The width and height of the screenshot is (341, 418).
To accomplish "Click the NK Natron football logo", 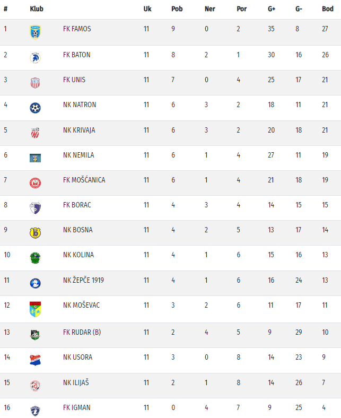I will coord(35,108).
